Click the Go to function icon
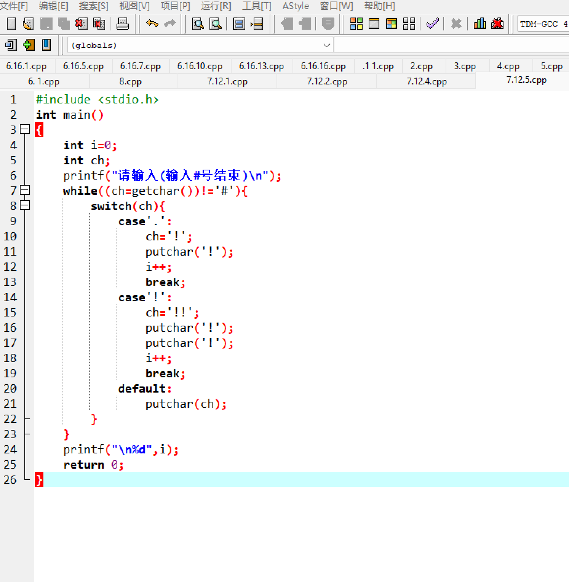 click(x=239, y=24)
